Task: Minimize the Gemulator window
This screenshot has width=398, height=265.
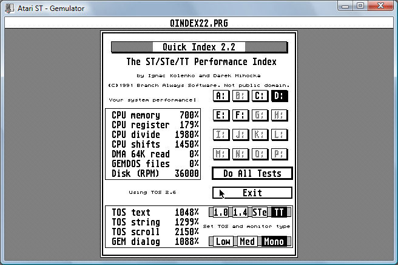Action: coord(345,6)
